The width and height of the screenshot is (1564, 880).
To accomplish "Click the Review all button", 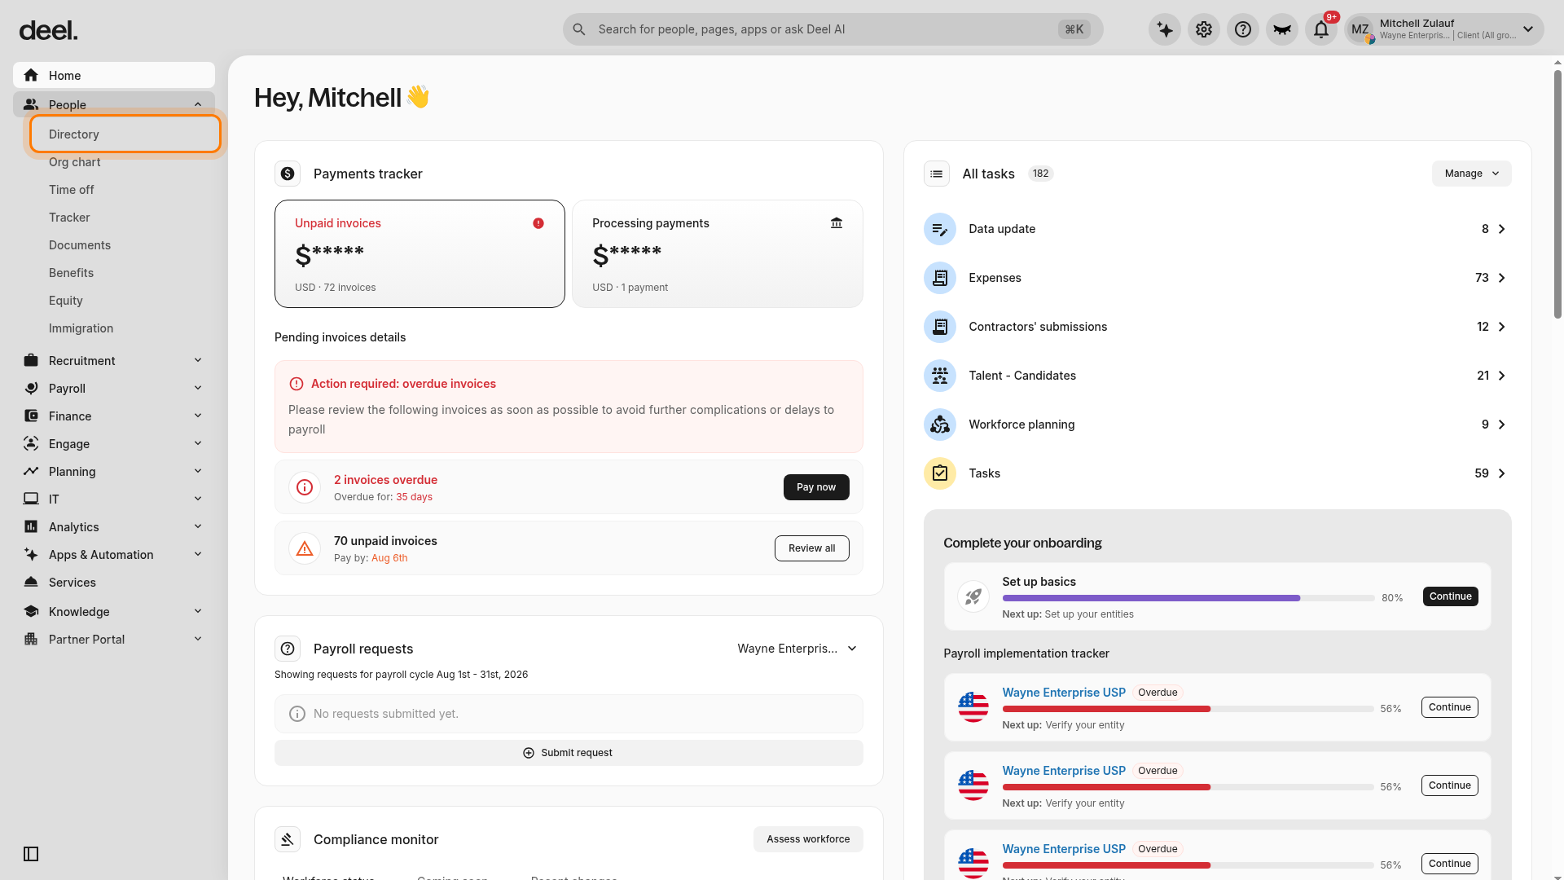I will [x=811, y=548].
